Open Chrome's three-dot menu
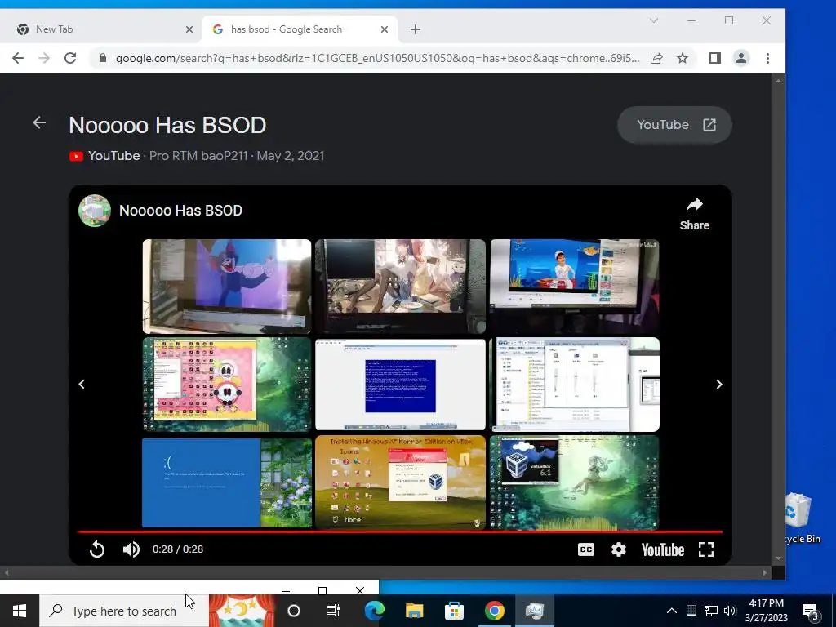The height and width of the screenshot is (627, 836). point(767,58)
